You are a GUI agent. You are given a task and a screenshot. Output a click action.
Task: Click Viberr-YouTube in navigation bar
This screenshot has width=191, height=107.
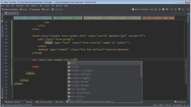coord(10,10)
